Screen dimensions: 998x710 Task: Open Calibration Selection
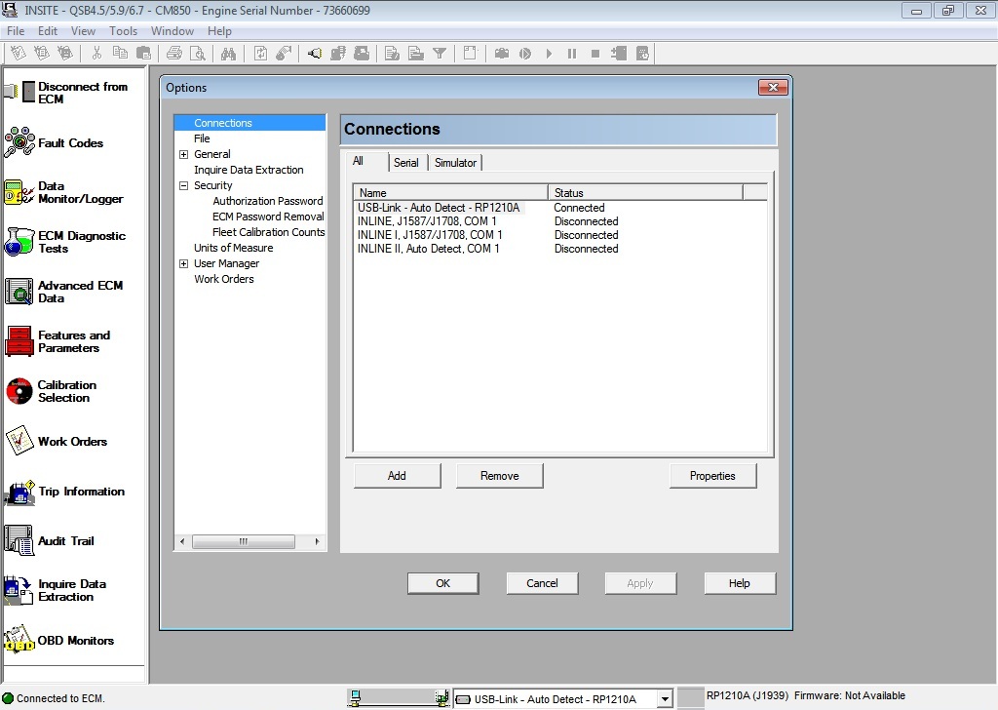pyautogui.click(x=73, y=391)
